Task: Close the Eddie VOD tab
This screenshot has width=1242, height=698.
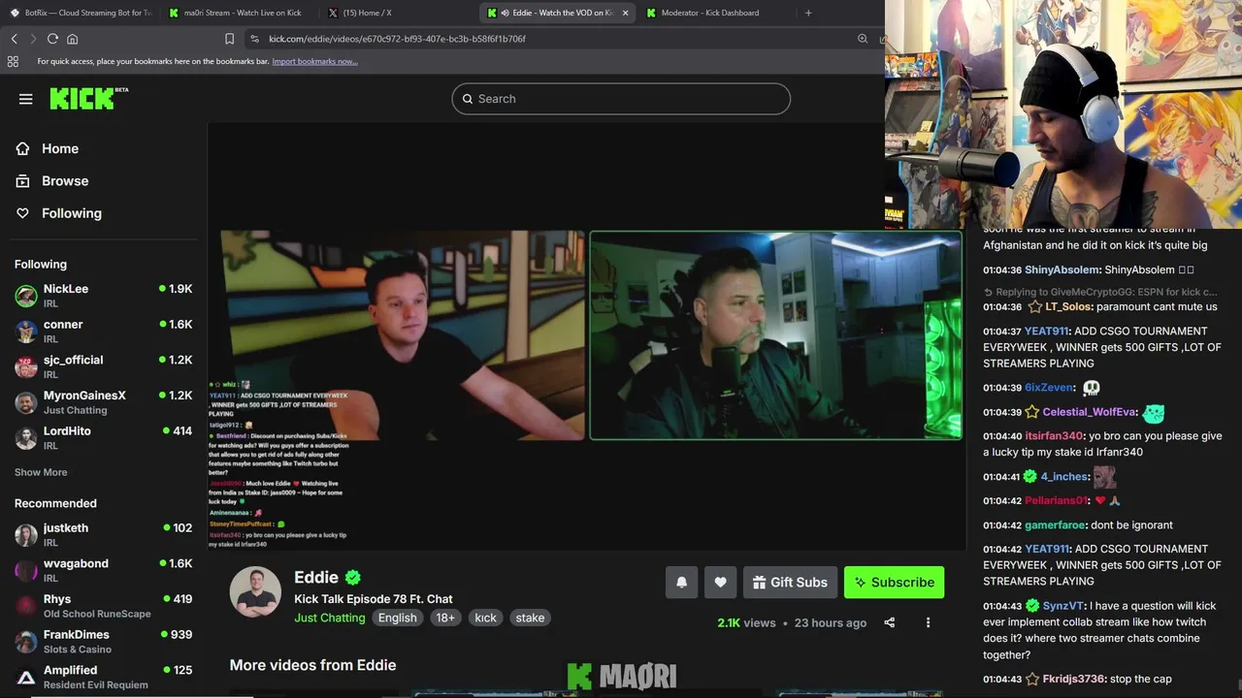Action: coord(625,13)
